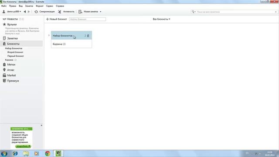Open the Новая заметка dropdown arrow

[x=101, y=12]
